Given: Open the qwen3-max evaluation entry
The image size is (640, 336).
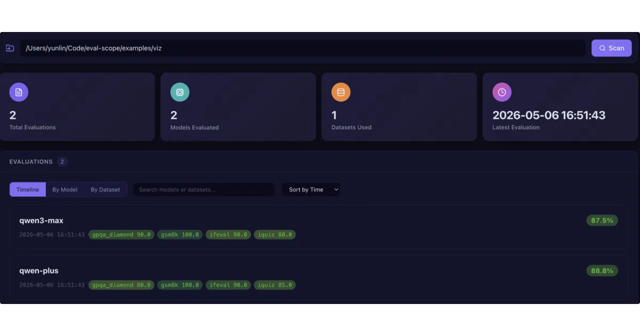Looking at the screenshot, I should [319, 227].
